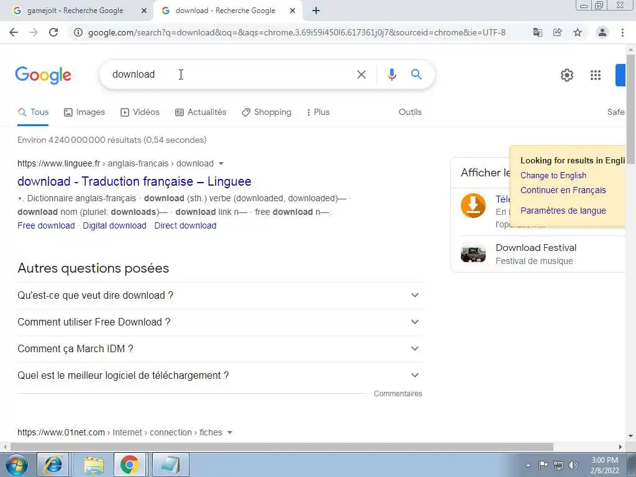Open network tray icon

coord(558,465)
